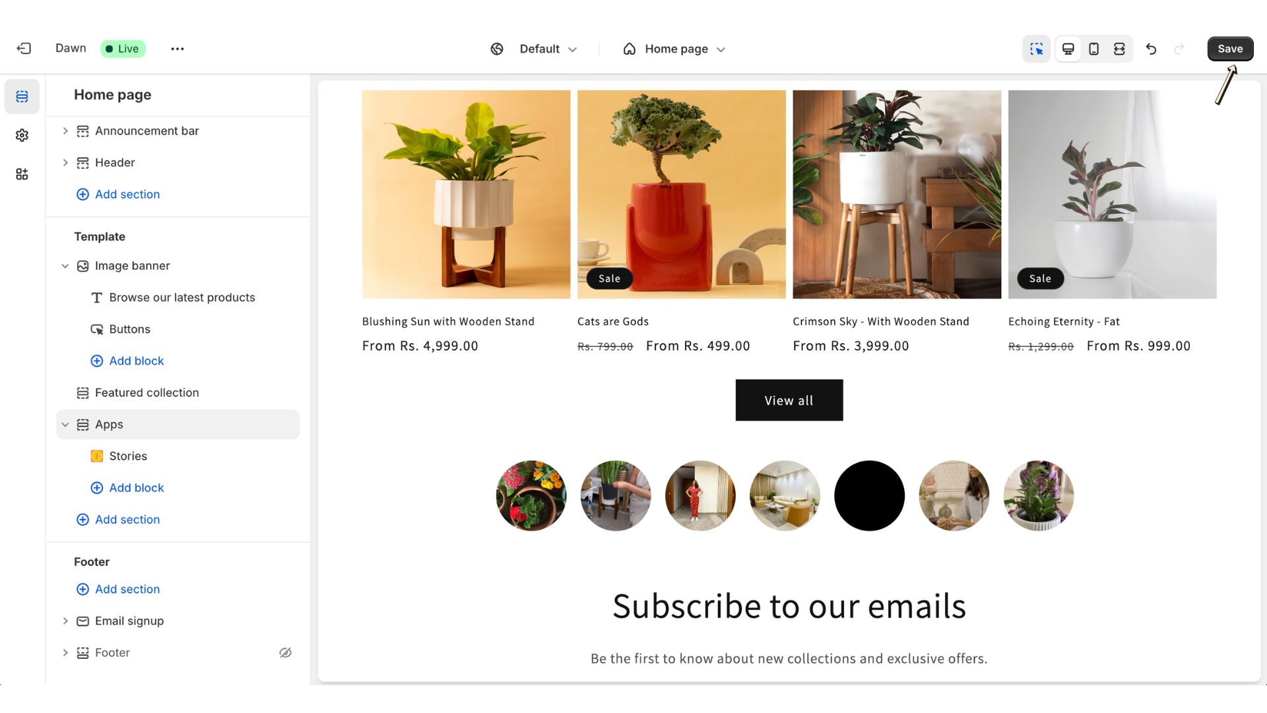
Task: Click the theme settings gear icon
Action: coord(22,135)
